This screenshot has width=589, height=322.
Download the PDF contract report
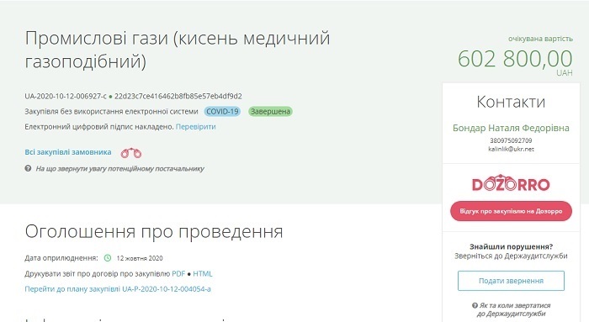coord(178,273)
